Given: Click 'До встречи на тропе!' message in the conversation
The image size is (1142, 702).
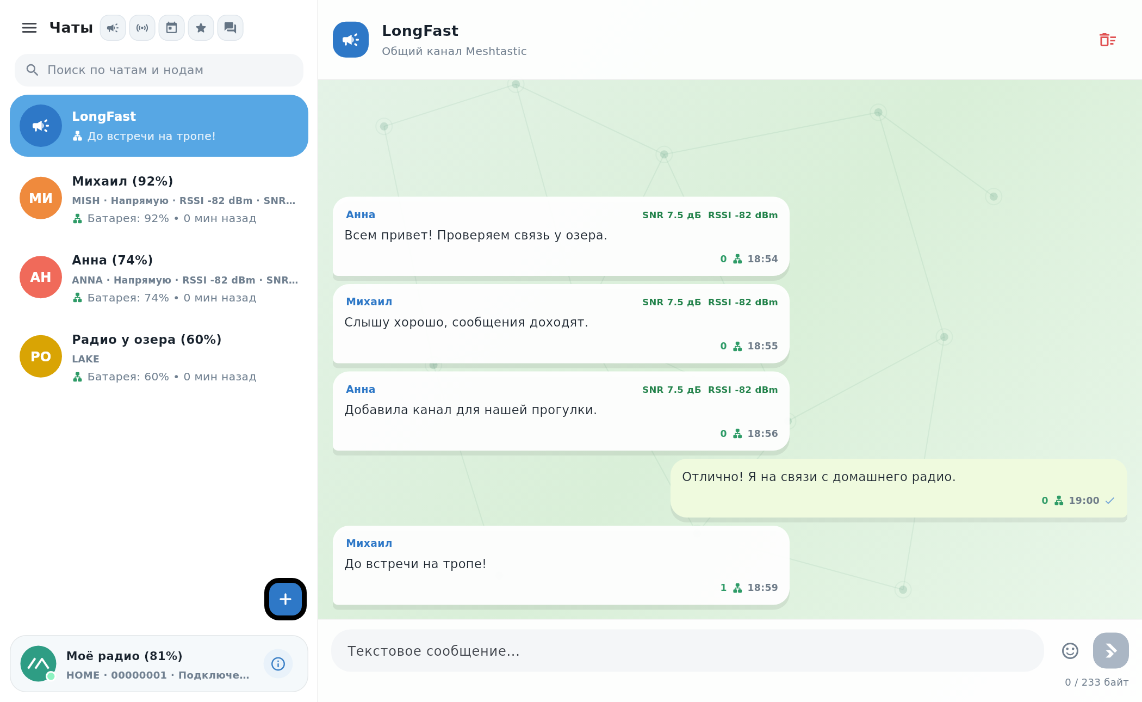Looking at the screenshot, I should point(561,565).
